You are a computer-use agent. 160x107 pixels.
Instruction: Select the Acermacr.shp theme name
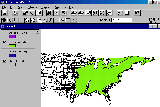tap(18, 52)
